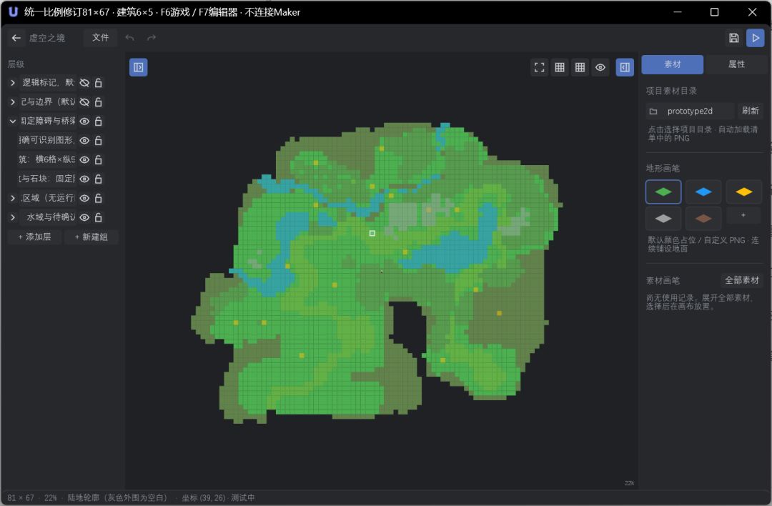Undo the last edit
The image size is (772, 506).
click(x=129, y=38)
